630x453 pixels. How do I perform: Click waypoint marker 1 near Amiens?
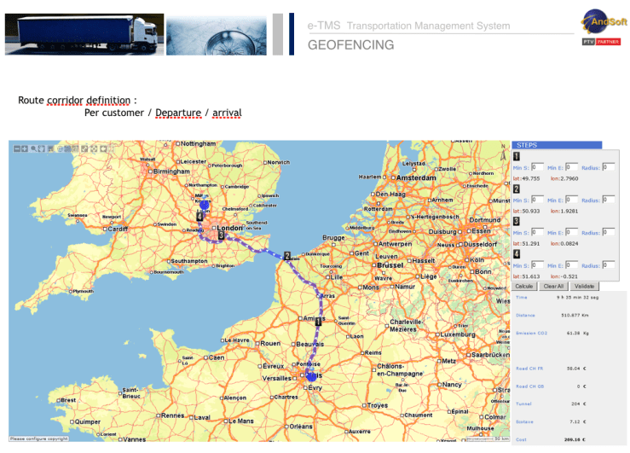pyautogui.click(x=319, y=323)
